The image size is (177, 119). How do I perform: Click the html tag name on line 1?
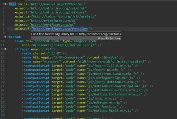[x=12, y=4]
